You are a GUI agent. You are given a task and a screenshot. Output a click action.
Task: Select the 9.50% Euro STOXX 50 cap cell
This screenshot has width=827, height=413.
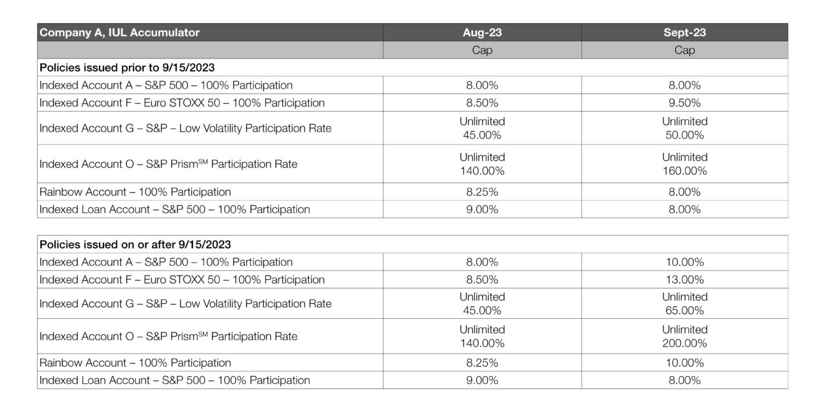click(684, 103)
